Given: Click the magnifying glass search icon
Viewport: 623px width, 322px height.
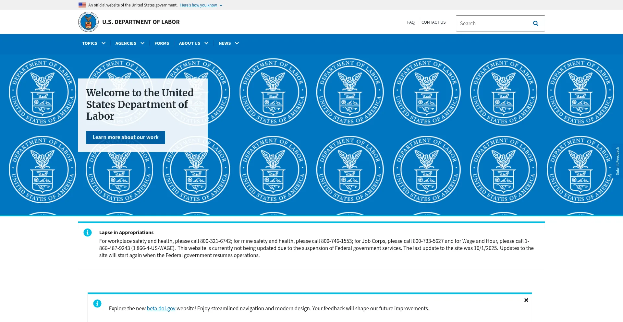Looking at the screenshot, I should [x=535, y=23].
